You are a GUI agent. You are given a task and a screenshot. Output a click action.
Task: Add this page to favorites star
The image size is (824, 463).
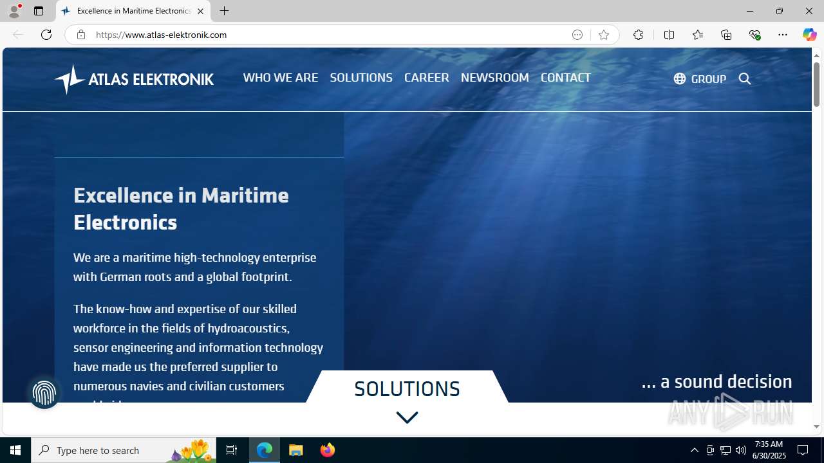(x=604, y=35)
